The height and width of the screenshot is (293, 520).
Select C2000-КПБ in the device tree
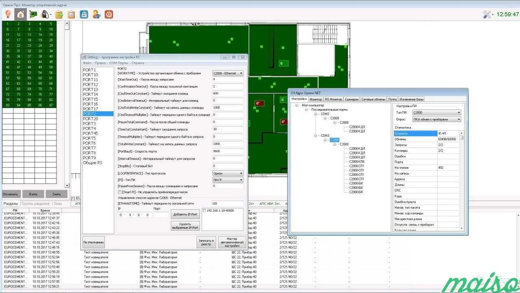point(357,162)
